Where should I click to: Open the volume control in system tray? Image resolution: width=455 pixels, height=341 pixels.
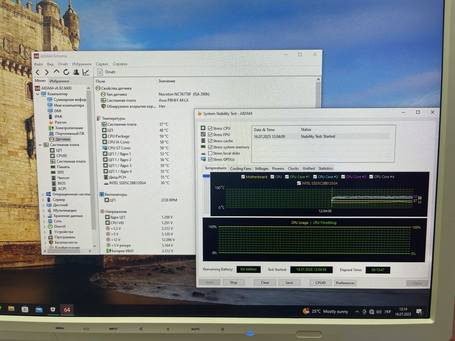tap(379, 312)
